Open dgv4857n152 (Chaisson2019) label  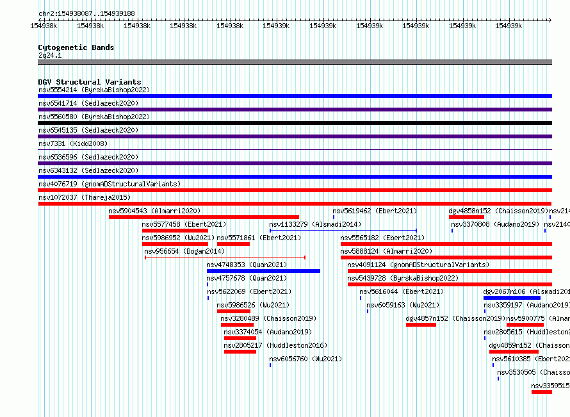455,318
